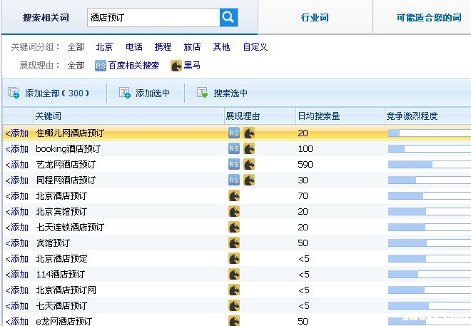The height and width of the screenshot is (326, 471).
Task: Select 全部 in 关键词分组 filter
Action: 76,47
